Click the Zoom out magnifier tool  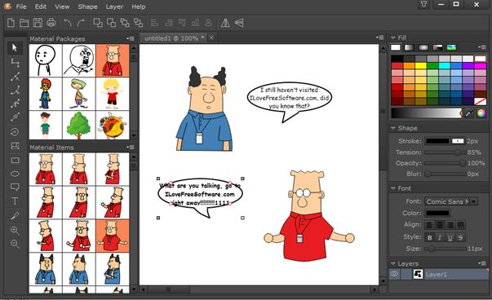(x=15, y=244)
